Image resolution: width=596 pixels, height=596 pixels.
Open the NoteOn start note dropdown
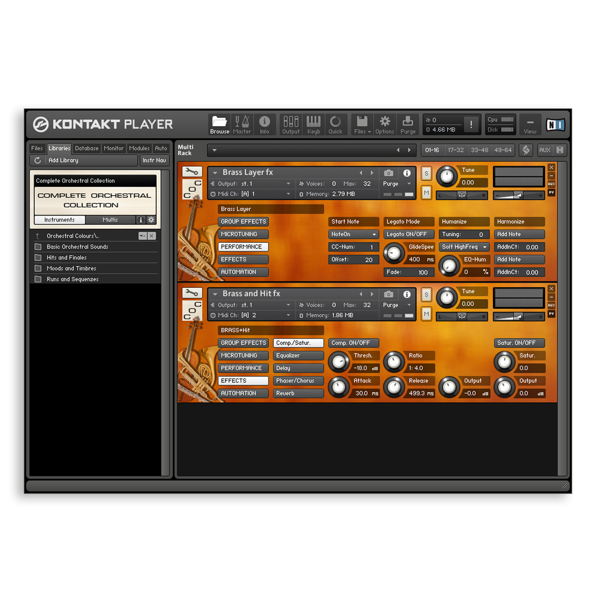[353, 234]
